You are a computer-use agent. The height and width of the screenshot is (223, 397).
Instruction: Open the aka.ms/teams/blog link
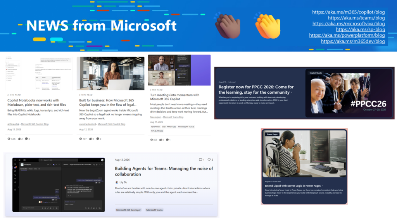(x=356, y=18)
